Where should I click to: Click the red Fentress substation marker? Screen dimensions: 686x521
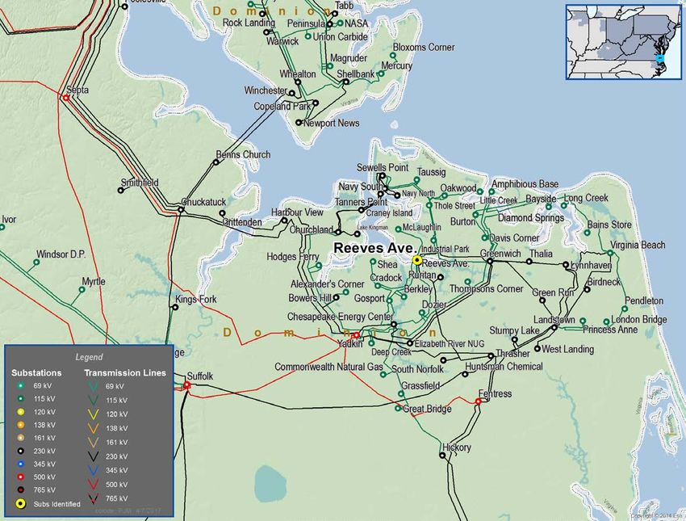[479, 401]
